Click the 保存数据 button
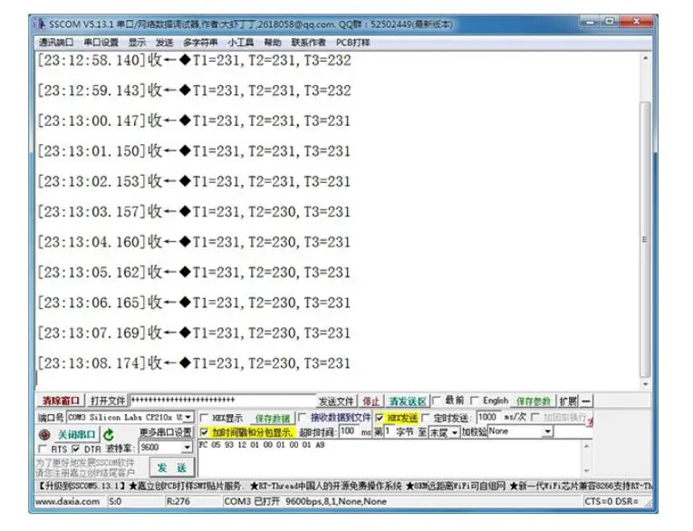 pos(273,418)
